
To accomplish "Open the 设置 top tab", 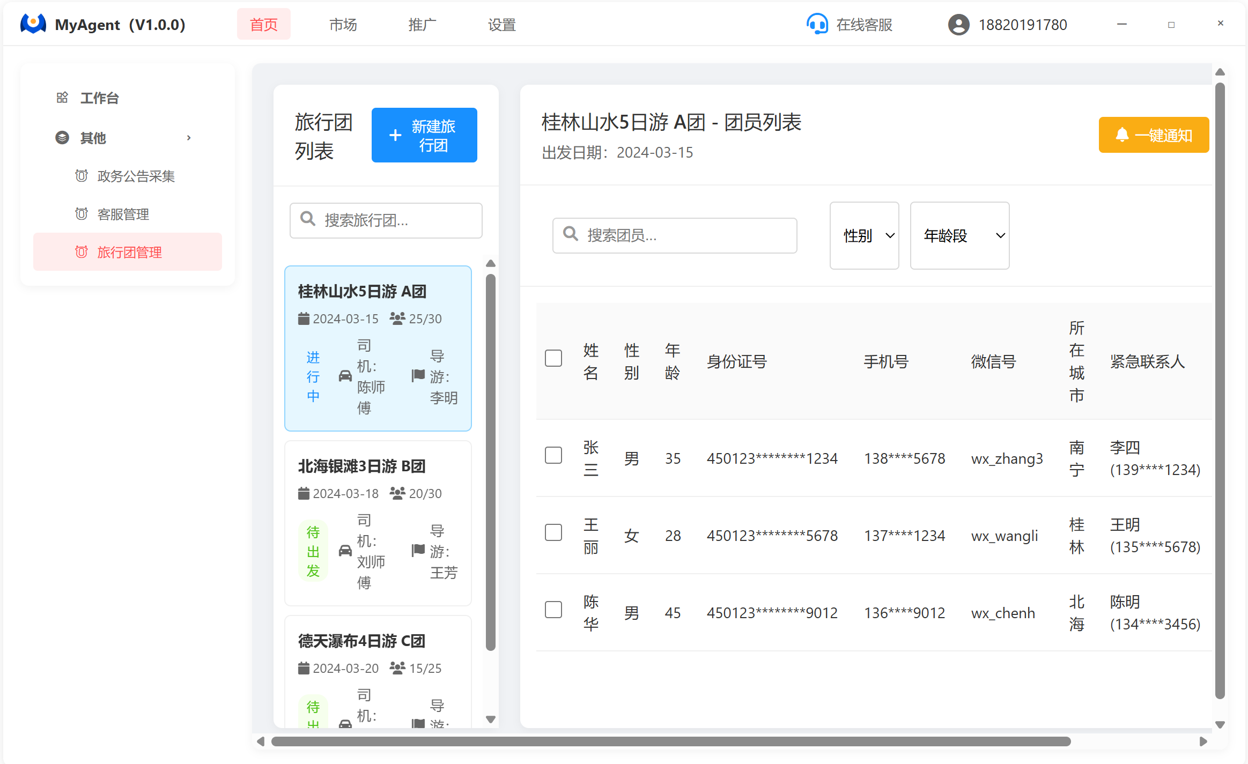I will 501,25.
